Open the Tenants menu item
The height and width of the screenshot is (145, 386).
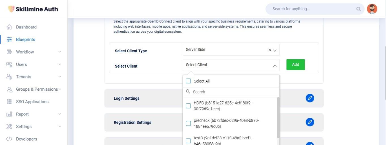click(x=23, y=77)
